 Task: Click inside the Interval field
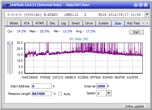click(x=102, y=86)
